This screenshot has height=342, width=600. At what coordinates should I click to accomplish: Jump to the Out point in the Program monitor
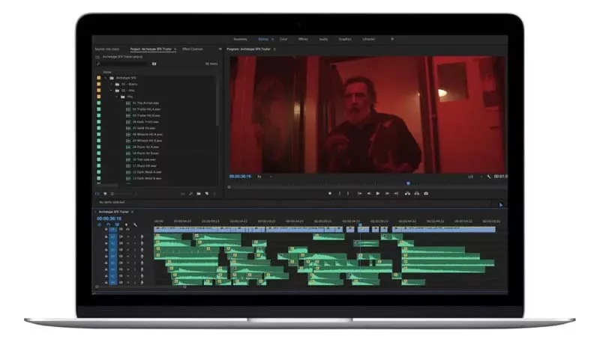point(396,194)
